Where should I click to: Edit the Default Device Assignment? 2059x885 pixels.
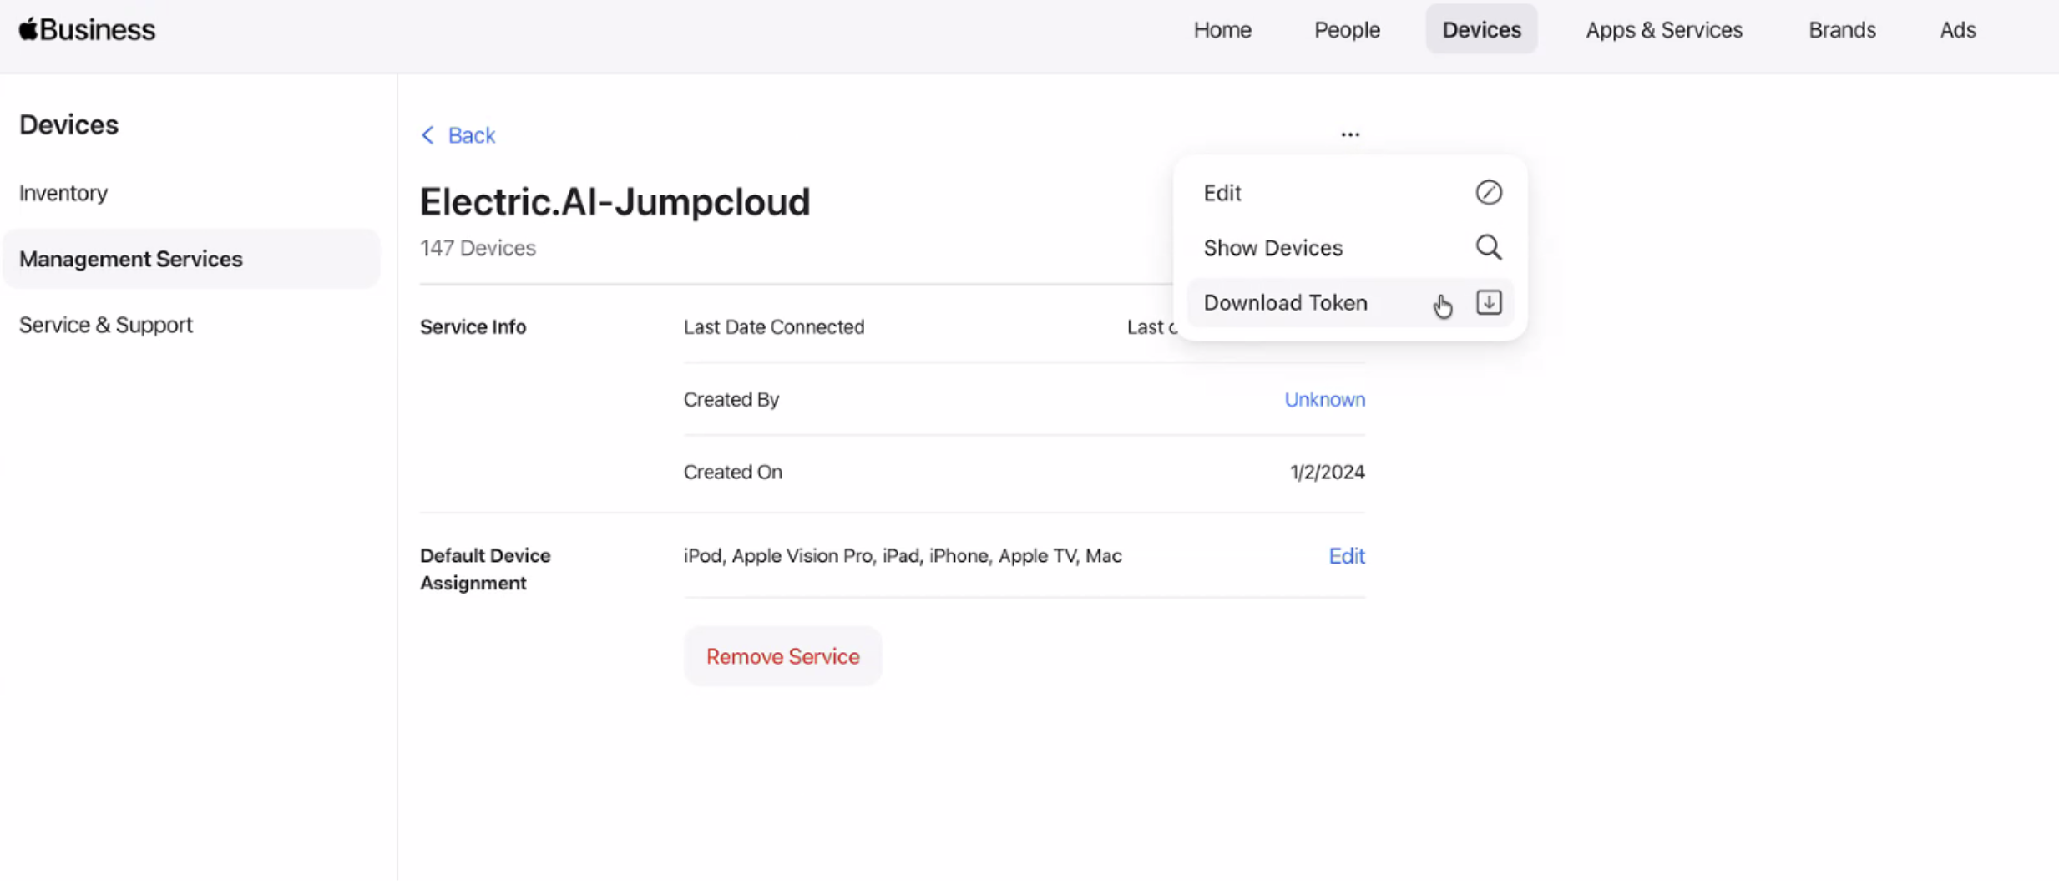pyautogui.click(x=1347, y=556)
